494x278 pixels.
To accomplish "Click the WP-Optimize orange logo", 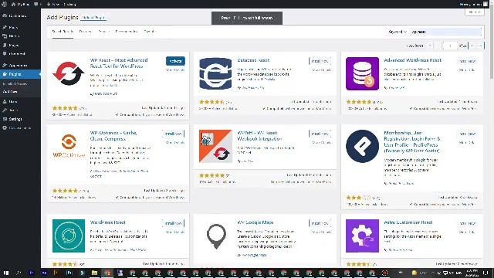I will [69, 146].
